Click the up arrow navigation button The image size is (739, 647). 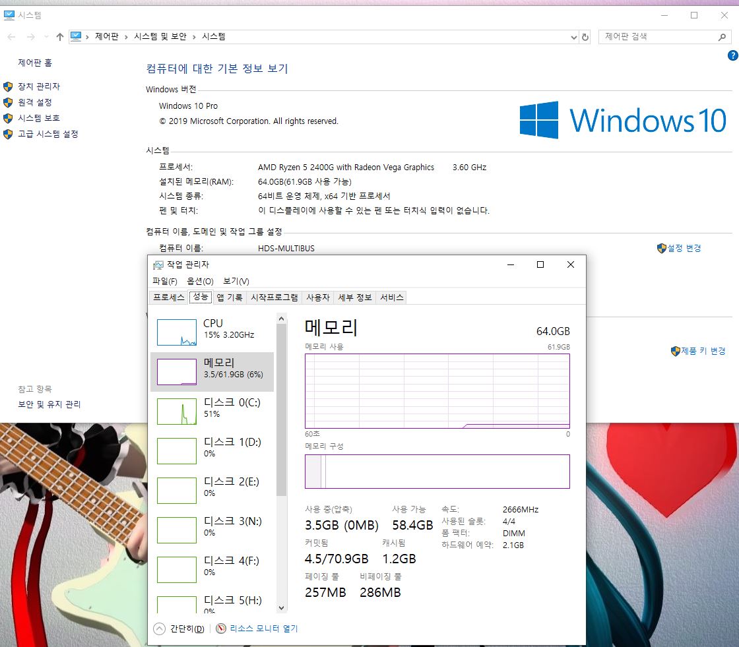[60, 37]
